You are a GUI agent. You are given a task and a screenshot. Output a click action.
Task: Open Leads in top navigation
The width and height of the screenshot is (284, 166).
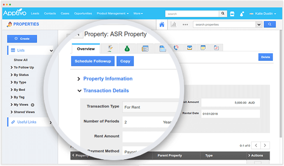coord(35,13)
